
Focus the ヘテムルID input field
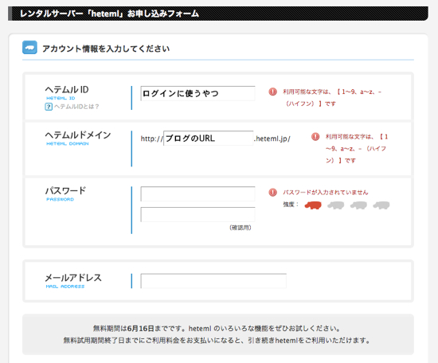[197, 93]
